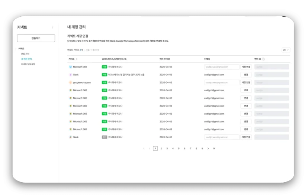
Task: Click the 멤버 ID field in purple S Slack row
Action: tap(272, 75)
